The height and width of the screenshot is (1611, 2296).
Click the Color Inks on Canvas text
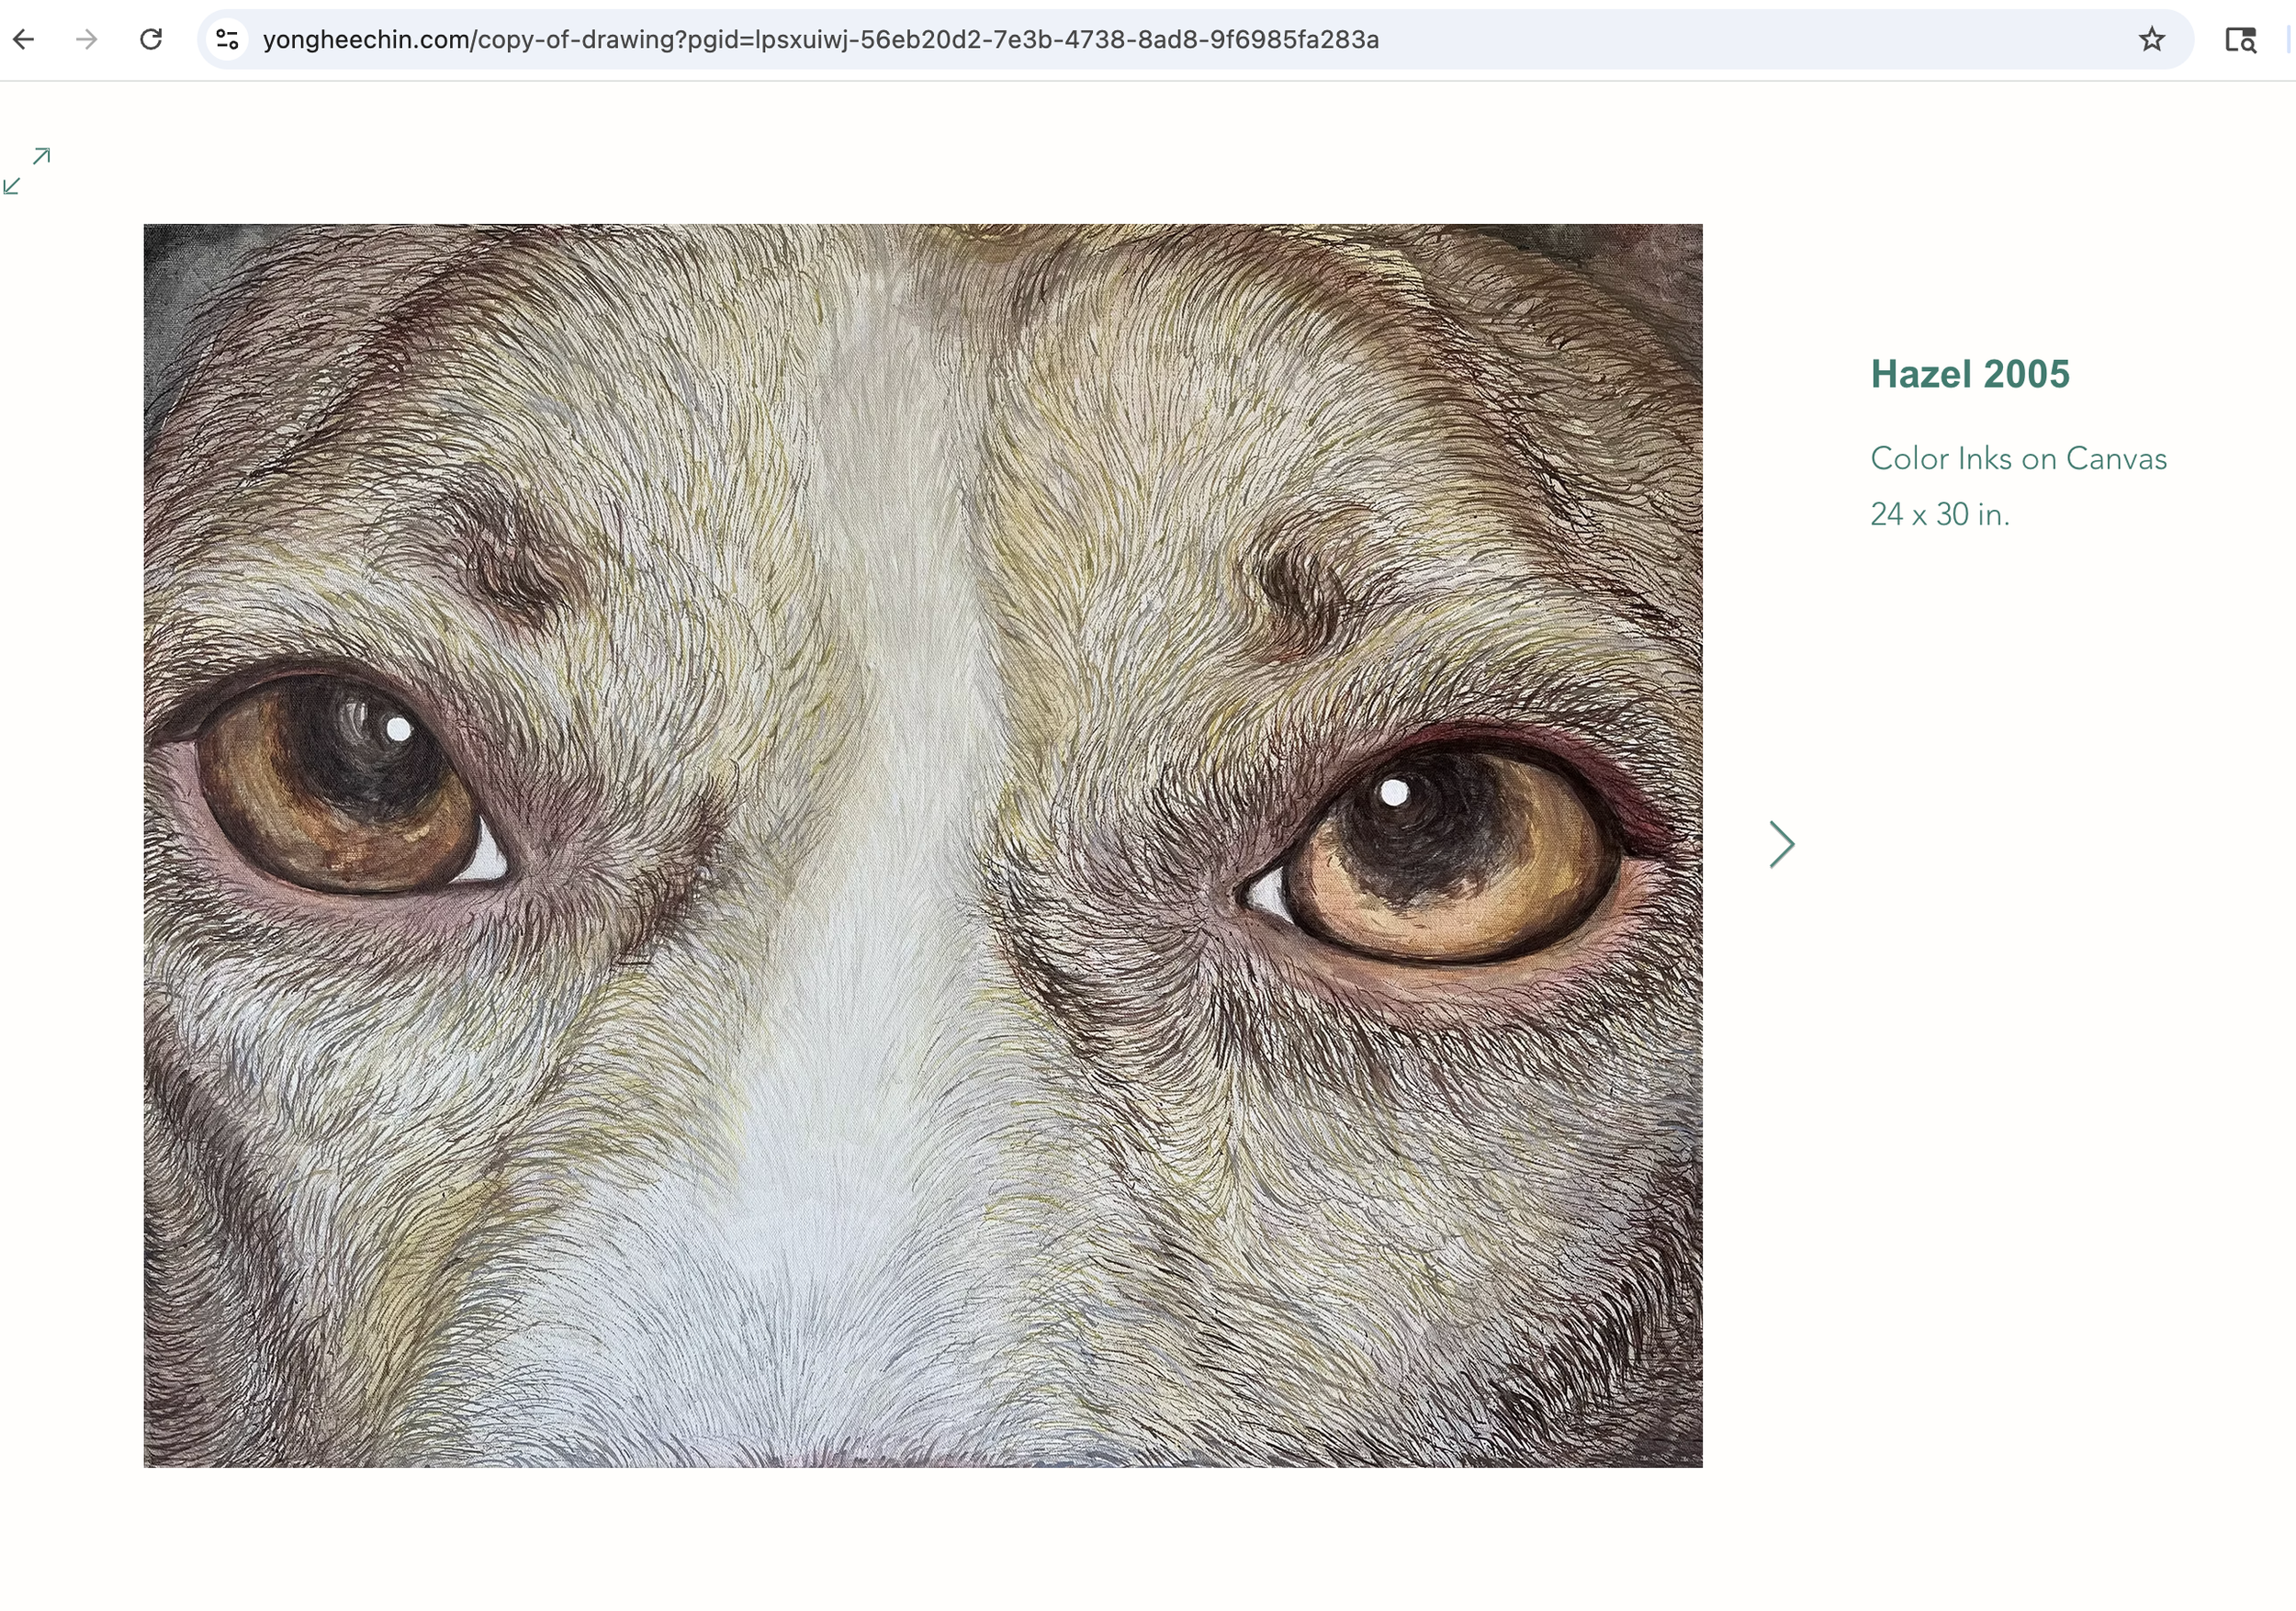click(2017, 459)
